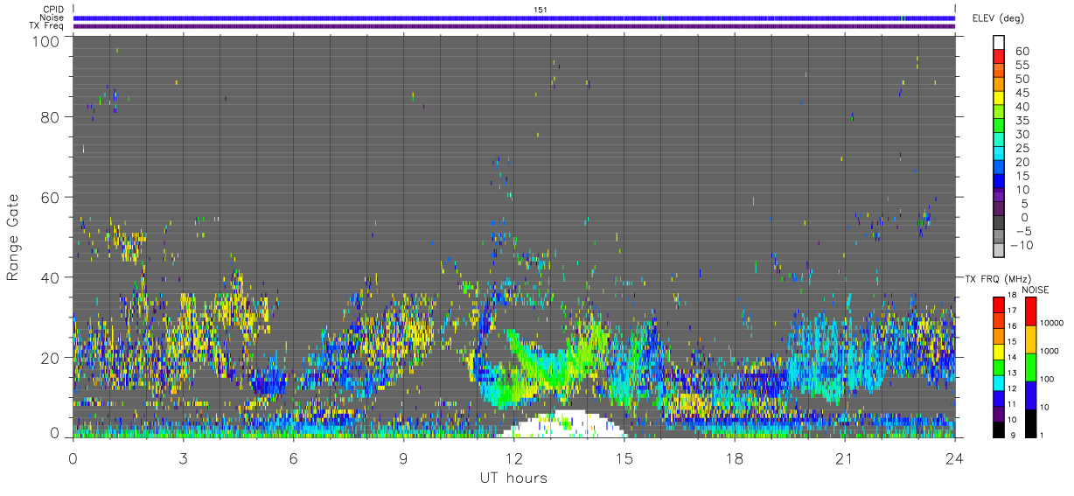Click the purple TX Freq strip above the plot

513,26
